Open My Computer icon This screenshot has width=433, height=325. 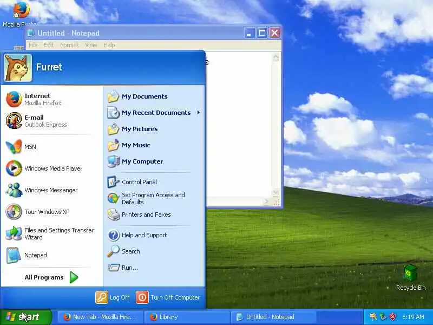coord(113,161)
